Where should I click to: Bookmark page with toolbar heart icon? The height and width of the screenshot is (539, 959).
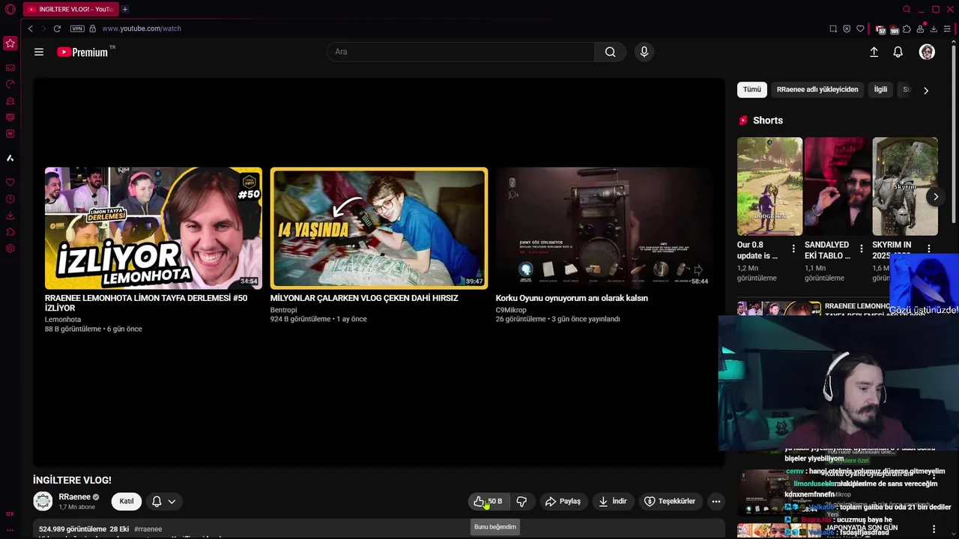(860, 28)
